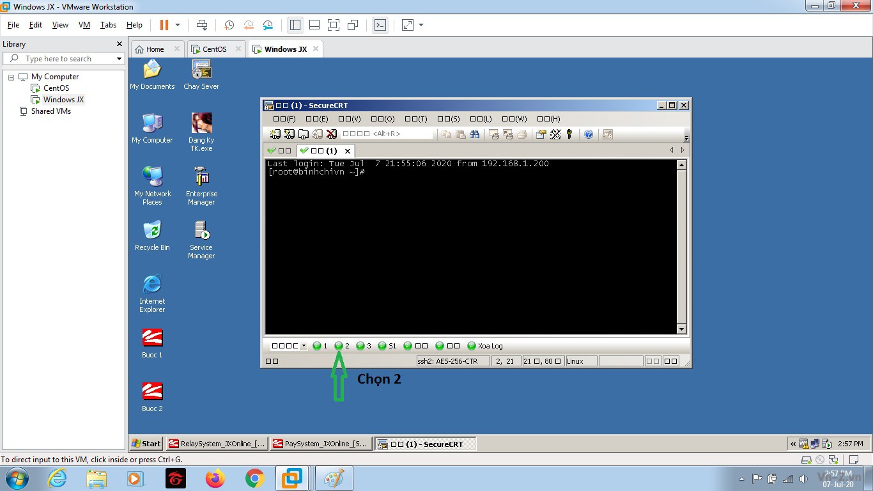This screenshot has height=491, width=873.
Task: Switch to the CentOS tab
Action: pyautogui.click(x=215, y=49)
